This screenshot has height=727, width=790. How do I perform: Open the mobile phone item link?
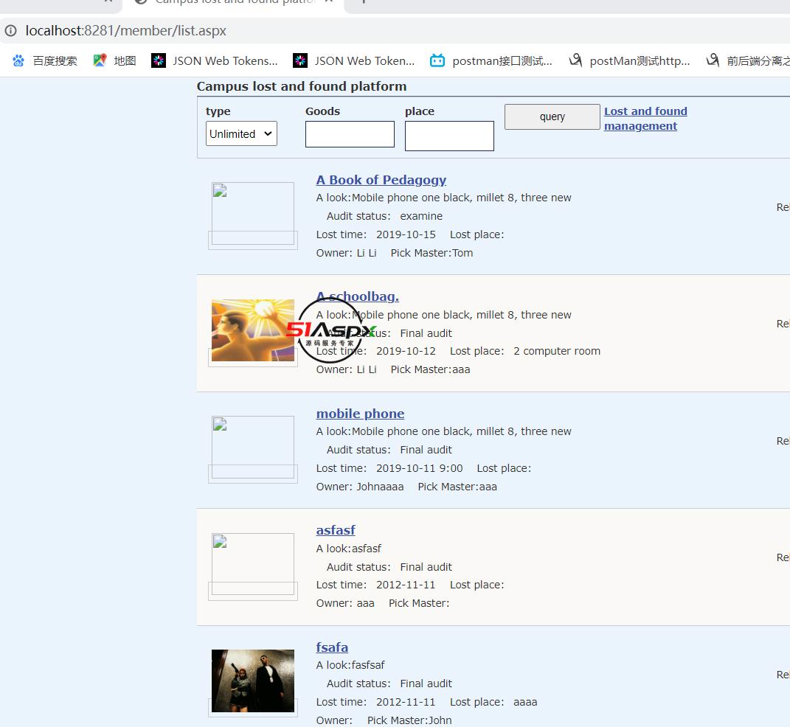pyautogui.click(x=360, y=414)
